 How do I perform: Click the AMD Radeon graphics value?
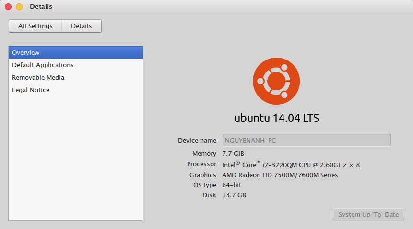coord(280,175)
